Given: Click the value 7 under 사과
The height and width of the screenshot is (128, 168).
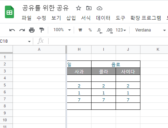Looking at the screenshot, I should pos(79,99).
